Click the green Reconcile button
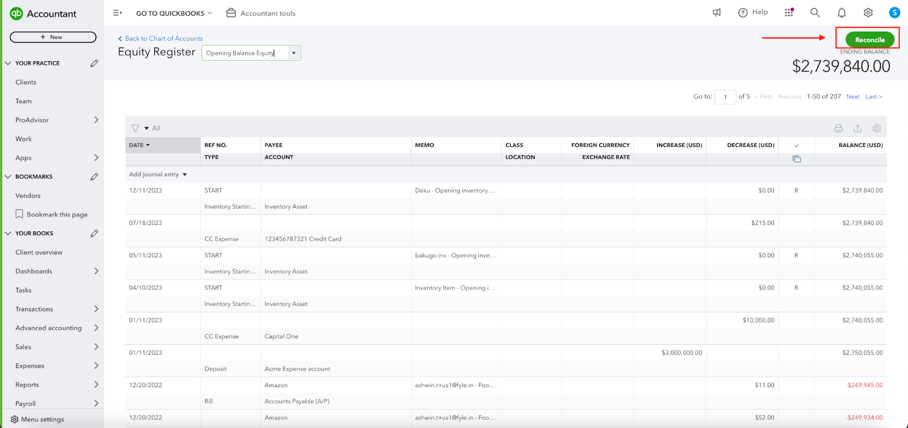908x428 pixels. point(869,40)
